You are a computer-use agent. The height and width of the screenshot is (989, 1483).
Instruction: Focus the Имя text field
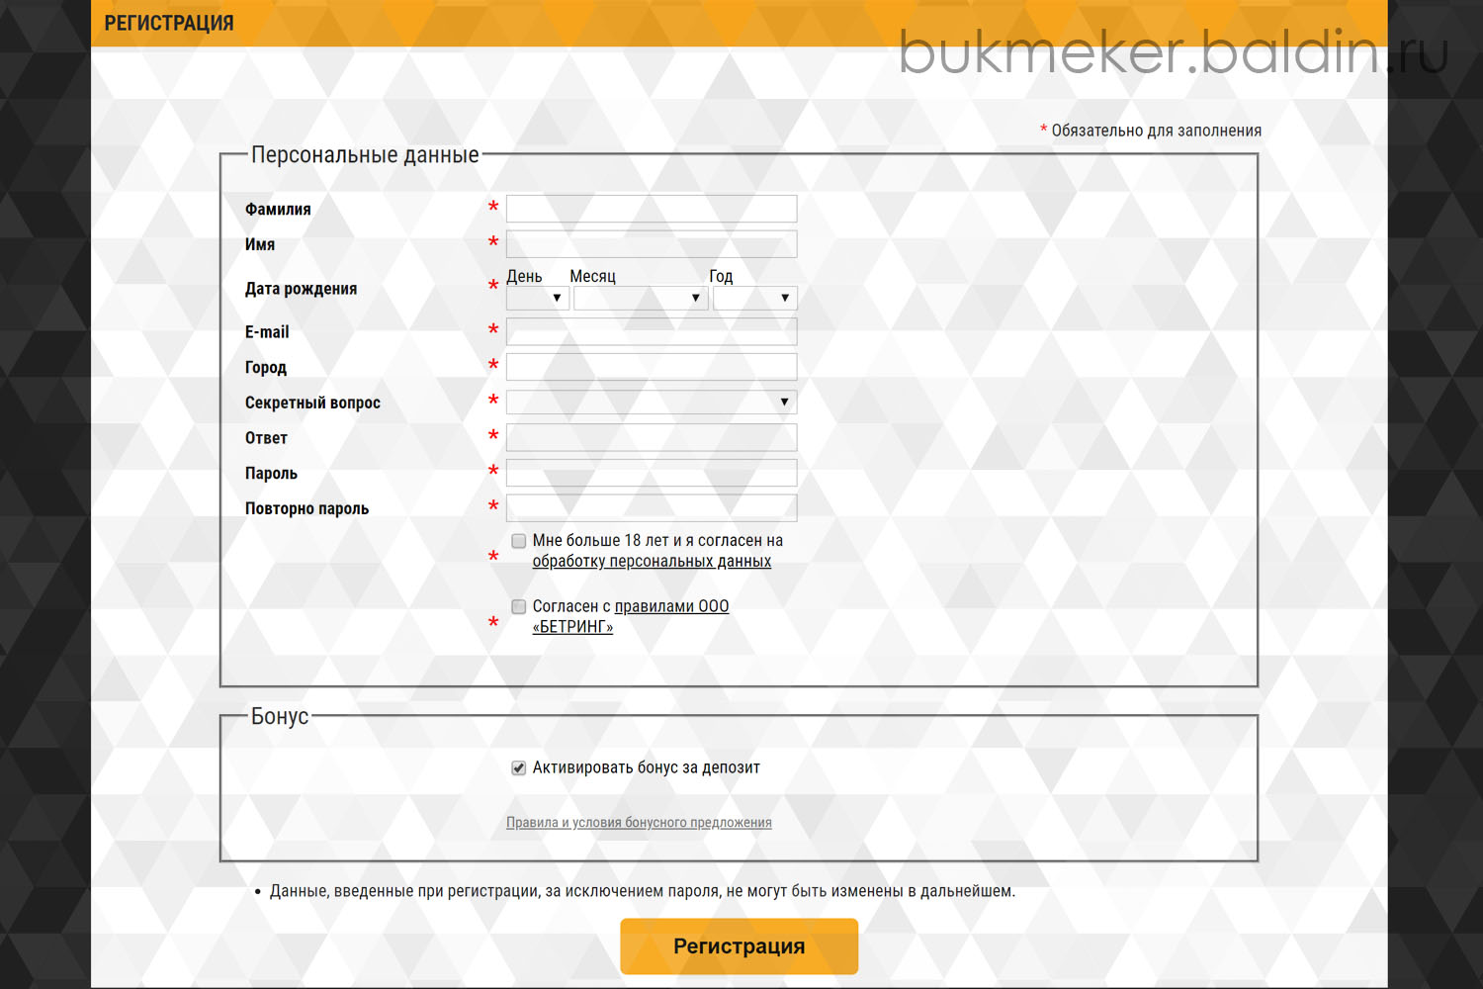coord(652,244)
